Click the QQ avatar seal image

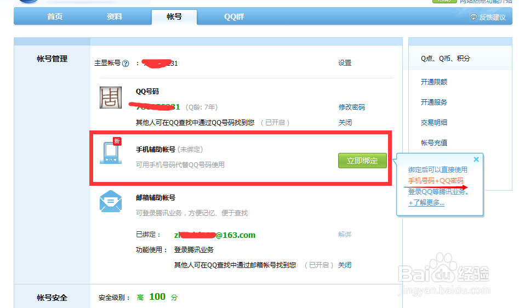[111, 98]
